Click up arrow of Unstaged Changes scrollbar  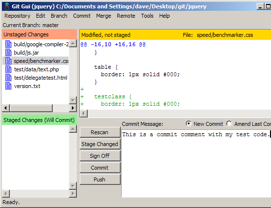73,43
